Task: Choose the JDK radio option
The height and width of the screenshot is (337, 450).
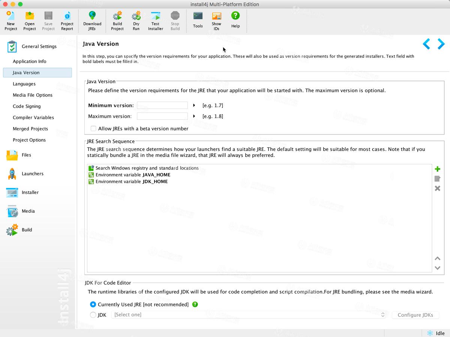Action: [x=93, y=315]
